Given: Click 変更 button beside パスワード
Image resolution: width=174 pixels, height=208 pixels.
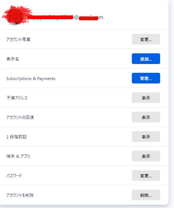Looking at the screenshot, I should tap(146, 175).
